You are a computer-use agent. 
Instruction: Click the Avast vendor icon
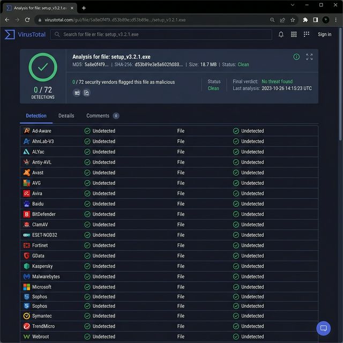[x=27, y=173]
